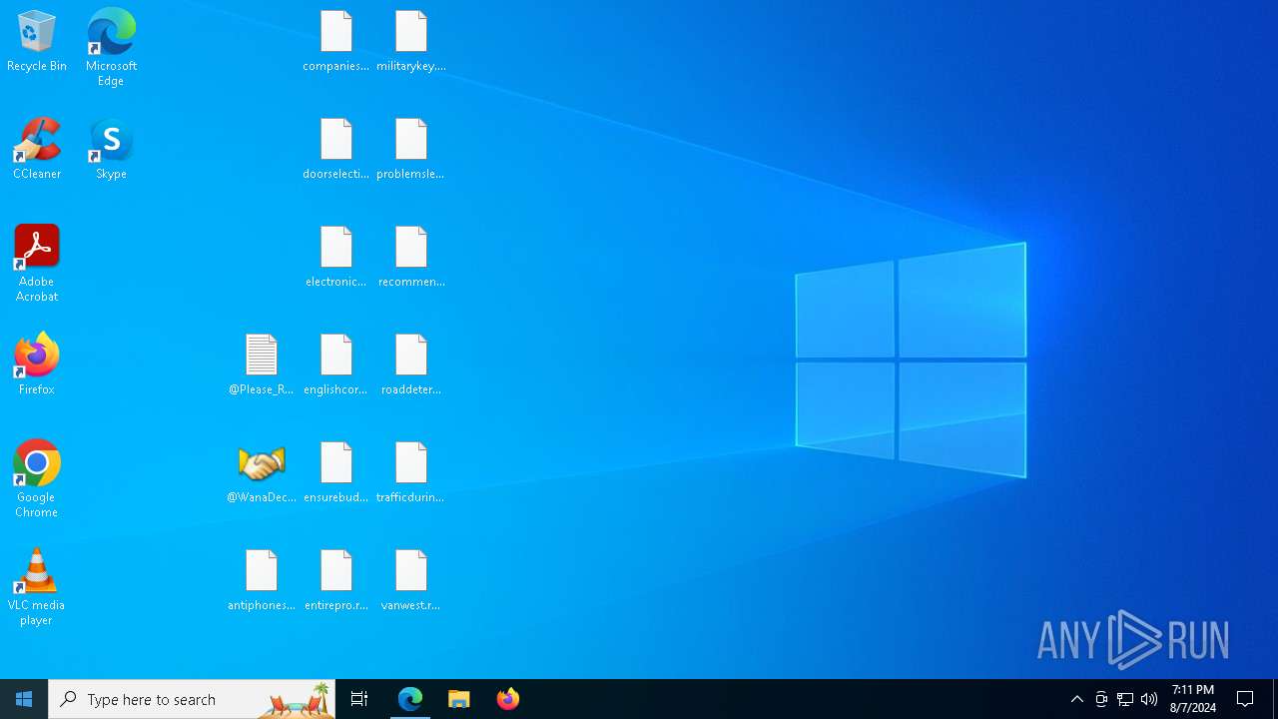The height and width of the screenshot is (719, 1278).
Task: Select the Microsoft Edge desktop shortcut
Action: pyautogui.click(x=111, y=48)
